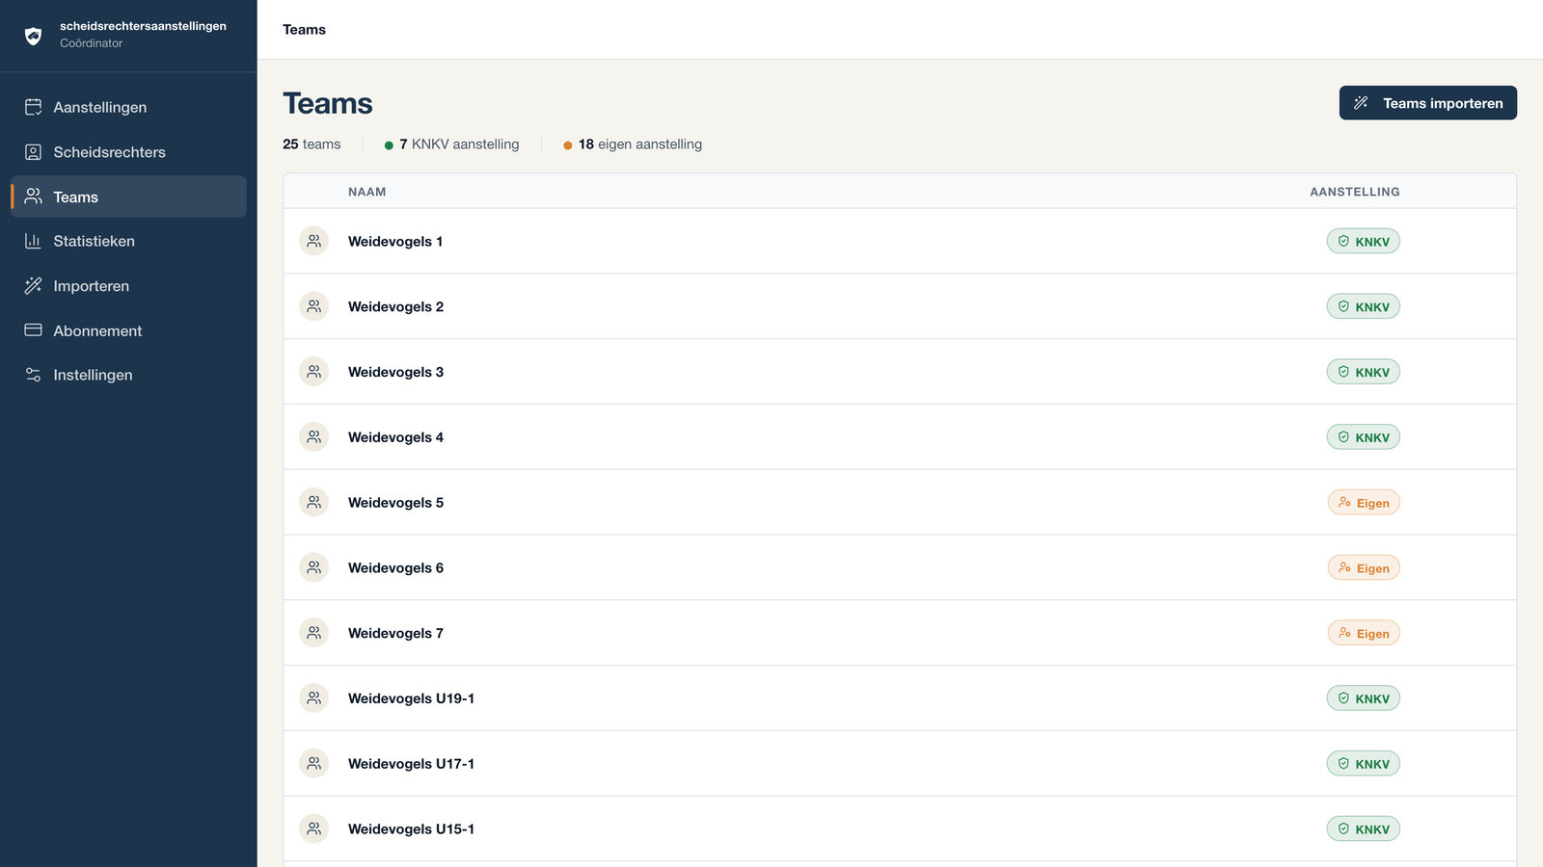
Task: Open the Weidevogels U17-1 team row
Action: 900,764
